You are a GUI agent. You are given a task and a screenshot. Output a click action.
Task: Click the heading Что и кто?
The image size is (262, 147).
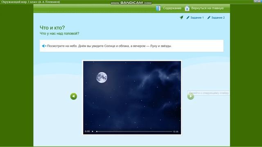pyautogui.click(x=52, y=28)
